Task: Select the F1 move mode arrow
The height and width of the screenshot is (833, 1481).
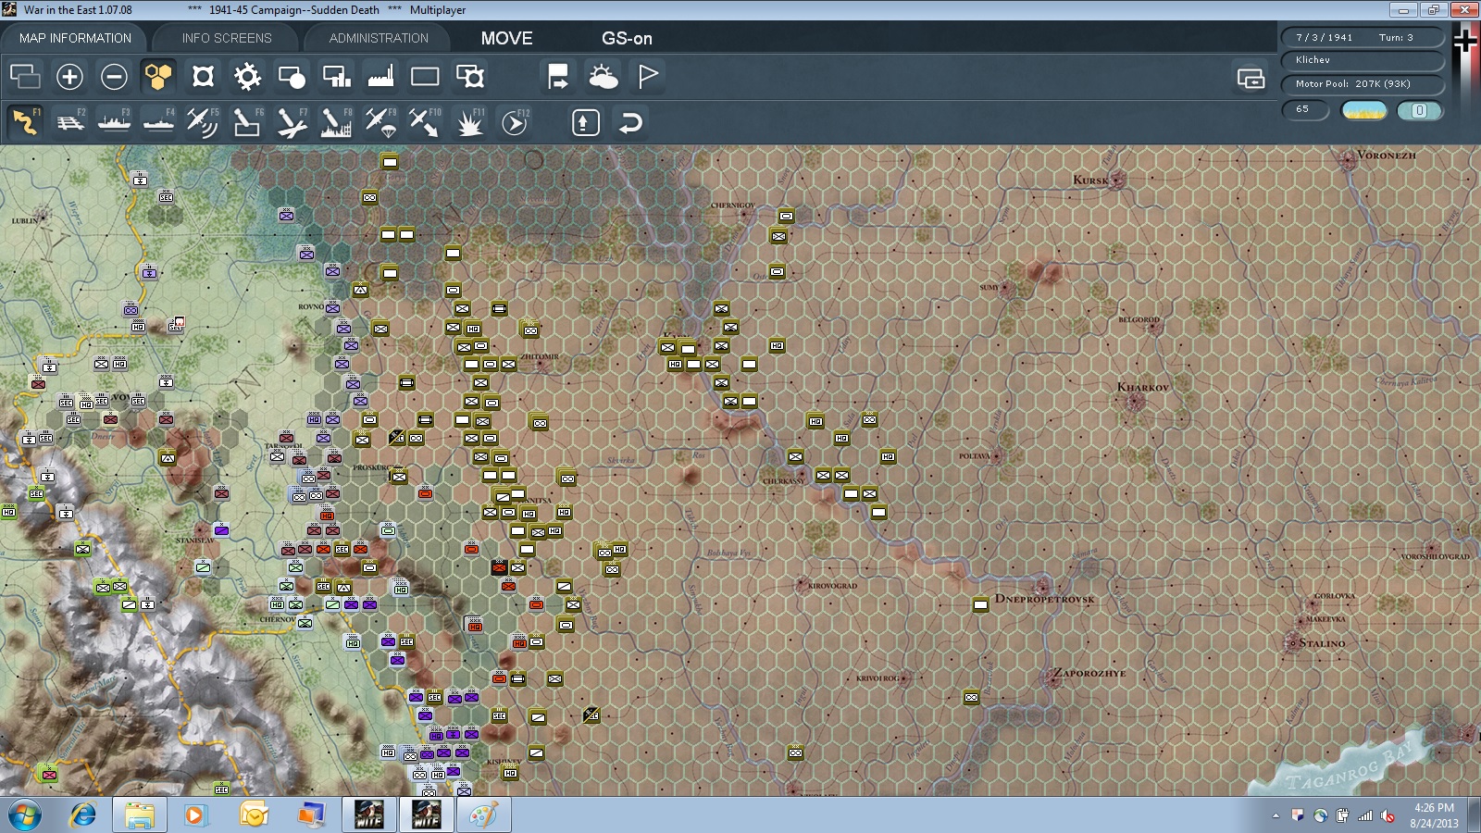Action: click(25, 122)
